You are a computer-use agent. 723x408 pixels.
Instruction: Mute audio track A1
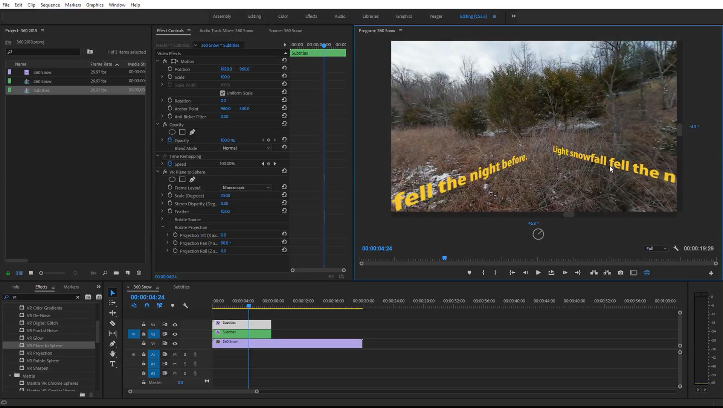coord(175,354)
